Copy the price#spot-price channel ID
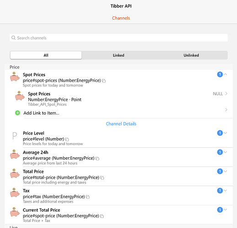 102,216
